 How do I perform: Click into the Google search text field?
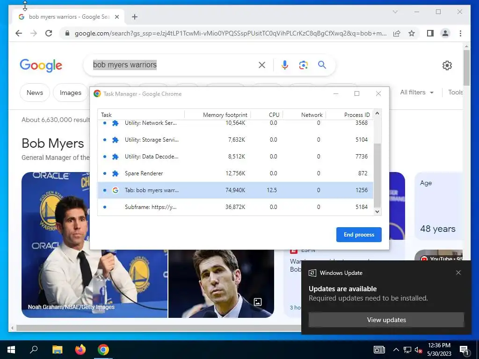coord(174,65)
